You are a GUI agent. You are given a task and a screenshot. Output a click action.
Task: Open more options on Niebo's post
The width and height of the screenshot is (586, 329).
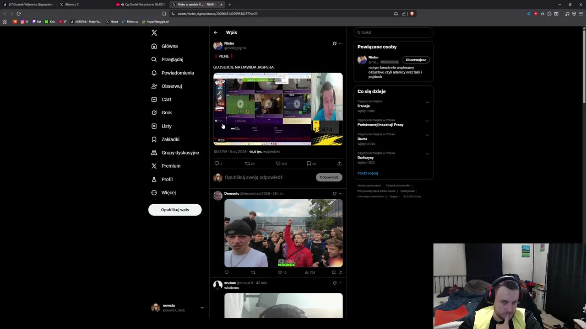pos(340,43)
